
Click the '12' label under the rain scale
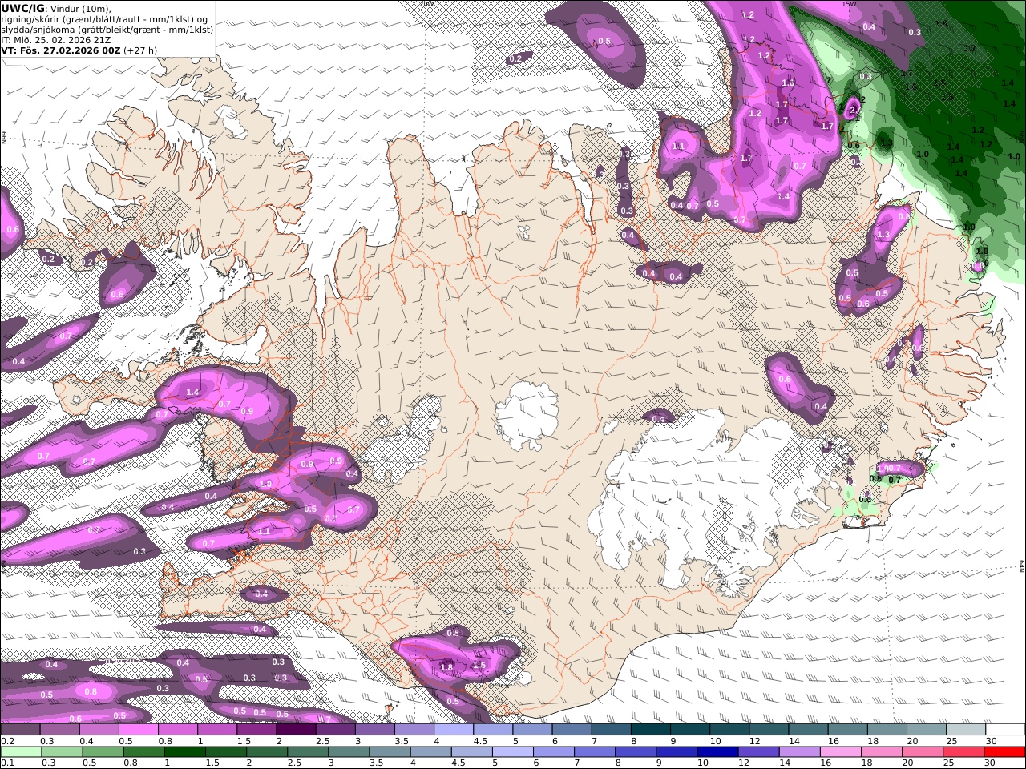coord(743,763)
